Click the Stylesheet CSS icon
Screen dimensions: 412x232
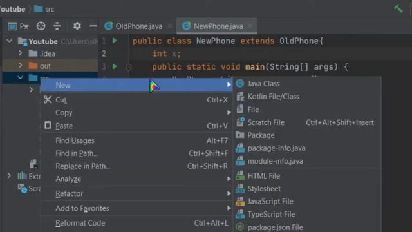(240, 188)
